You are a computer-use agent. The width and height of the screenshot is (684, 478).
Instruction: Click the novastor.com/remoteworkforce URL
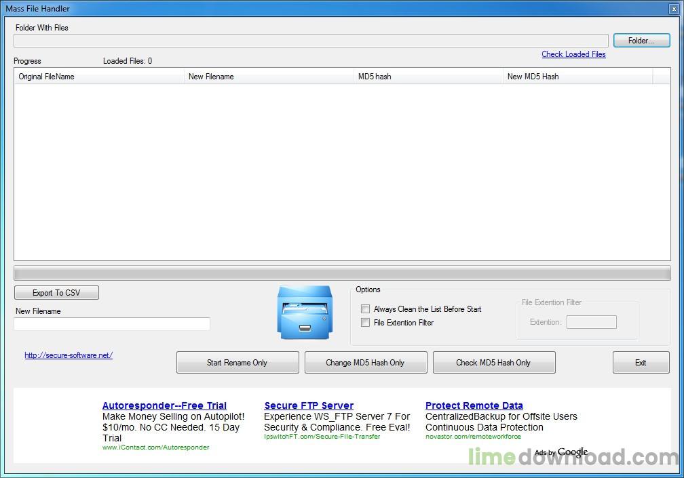pyautogui.click(x=473, y=436)
